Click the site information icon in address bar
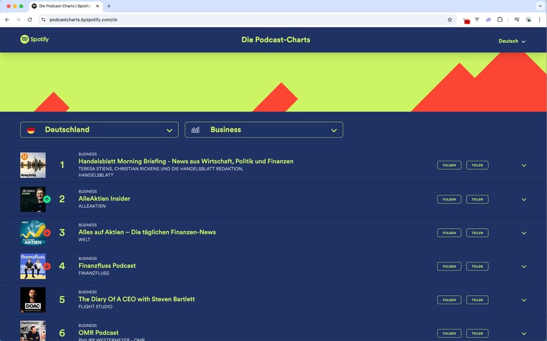The image size is (547, 341). (43, 20)
